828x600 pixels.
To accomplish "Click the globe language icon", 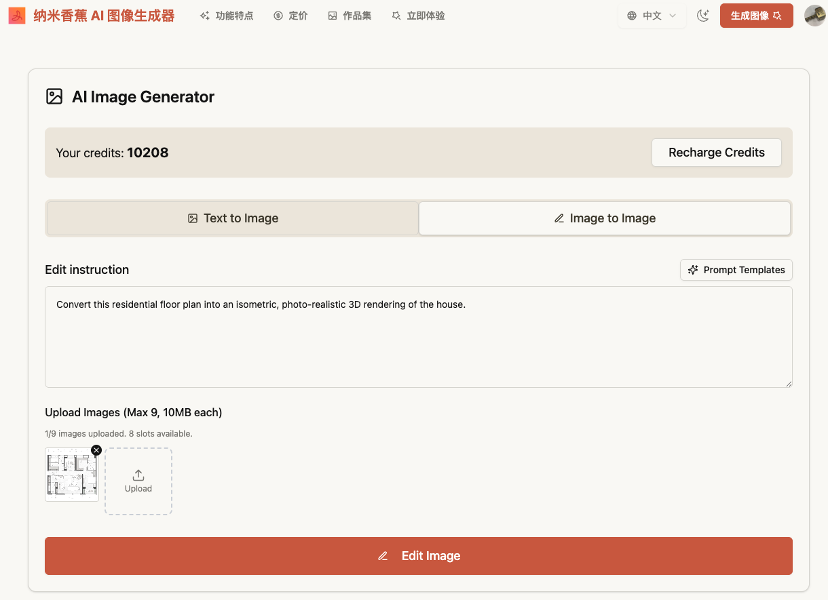I will (x=632, y=16).
